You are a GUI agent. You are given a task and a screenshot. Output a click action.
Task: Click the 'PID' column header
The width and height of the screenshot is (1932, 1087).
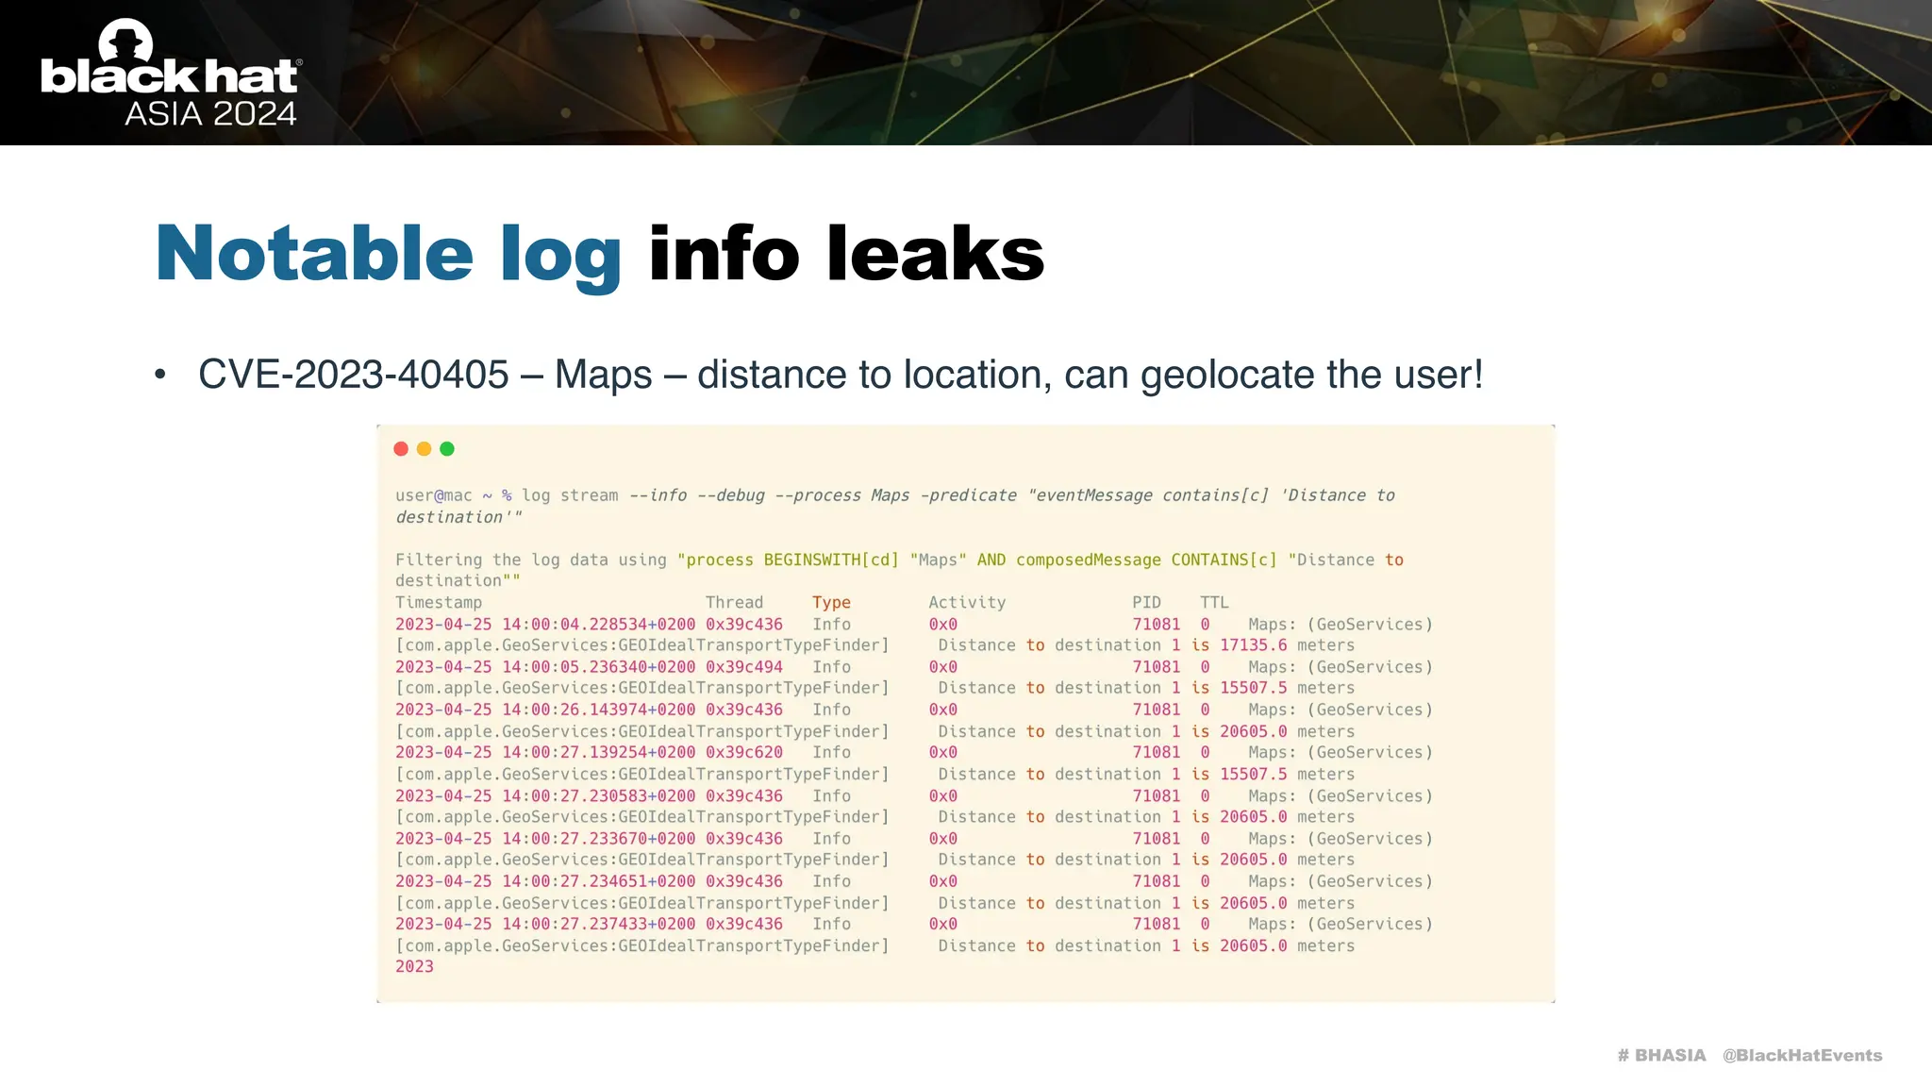pos(1146,602)
